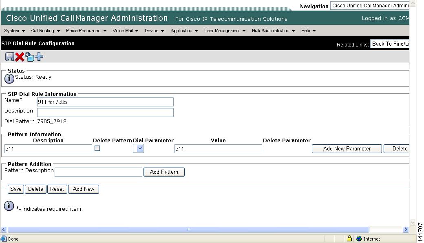Open the Call Routing menu
The image size is (424, 243).
[45, 31]
